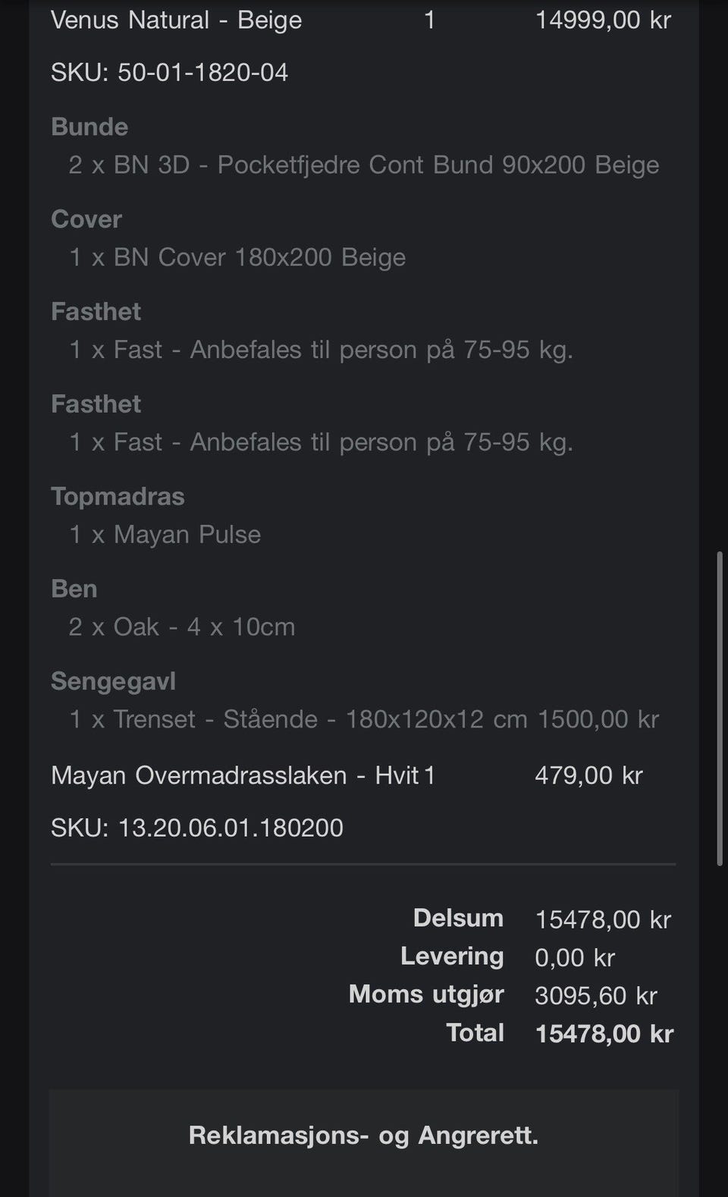Click the Topmadras heading
Screen dimensions: 728x1197
point(118,496)
